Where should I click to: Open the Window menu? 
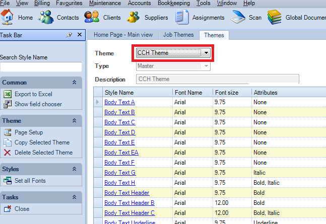227,3
